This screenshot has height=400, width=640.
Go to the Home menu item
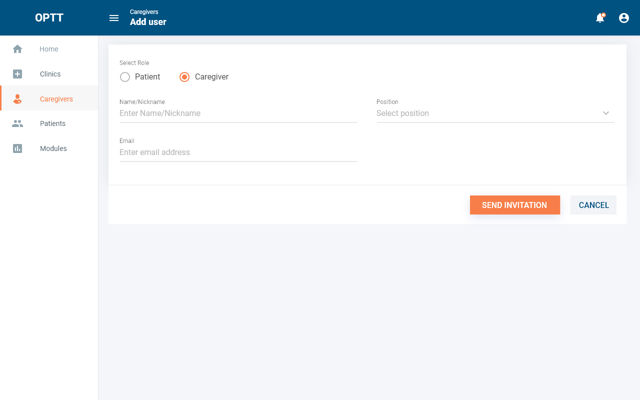tap(49, 49)
